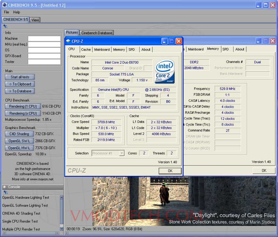
Task: Open the File menu
Action: (6, 12)
